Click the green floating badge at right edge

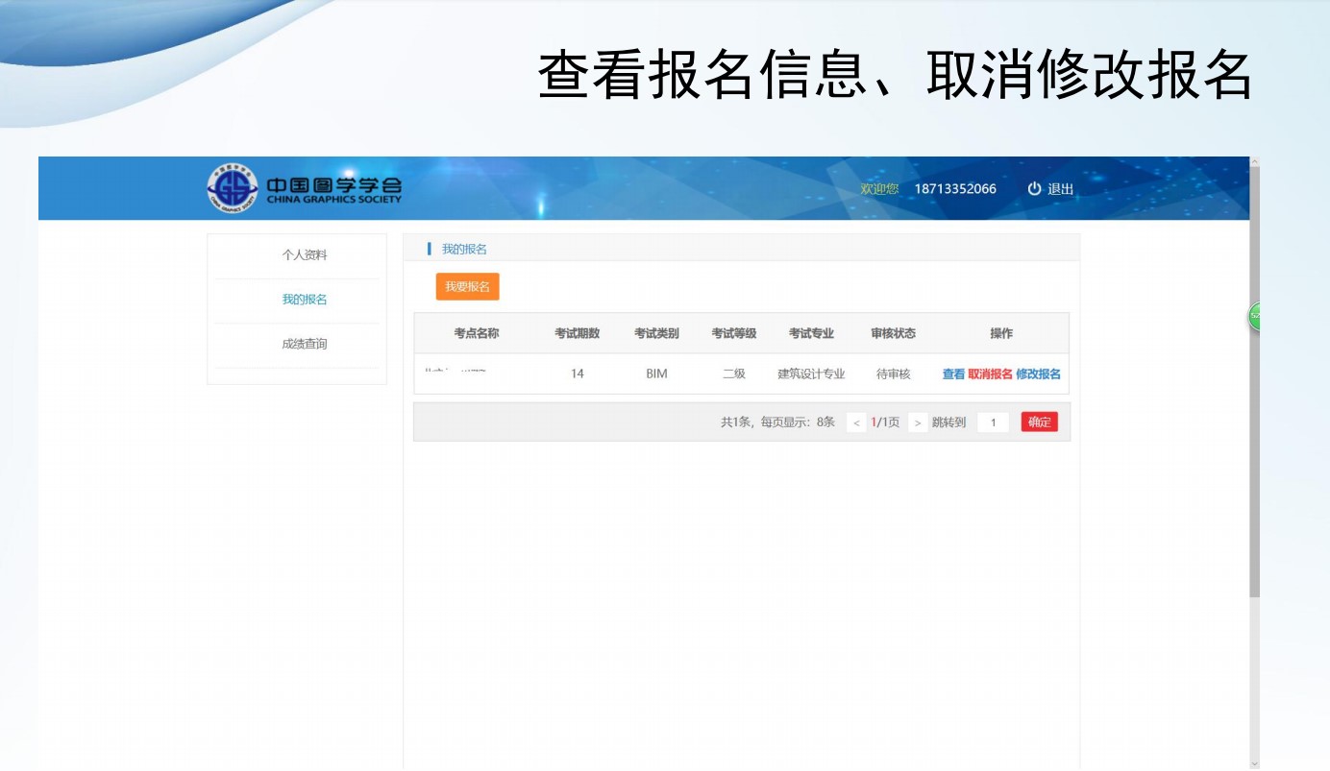pos(1254,317)
